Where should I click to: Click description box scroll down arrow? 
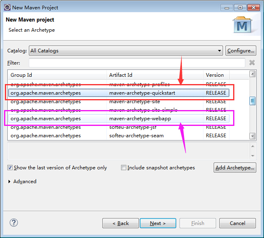tap(253, 156)
